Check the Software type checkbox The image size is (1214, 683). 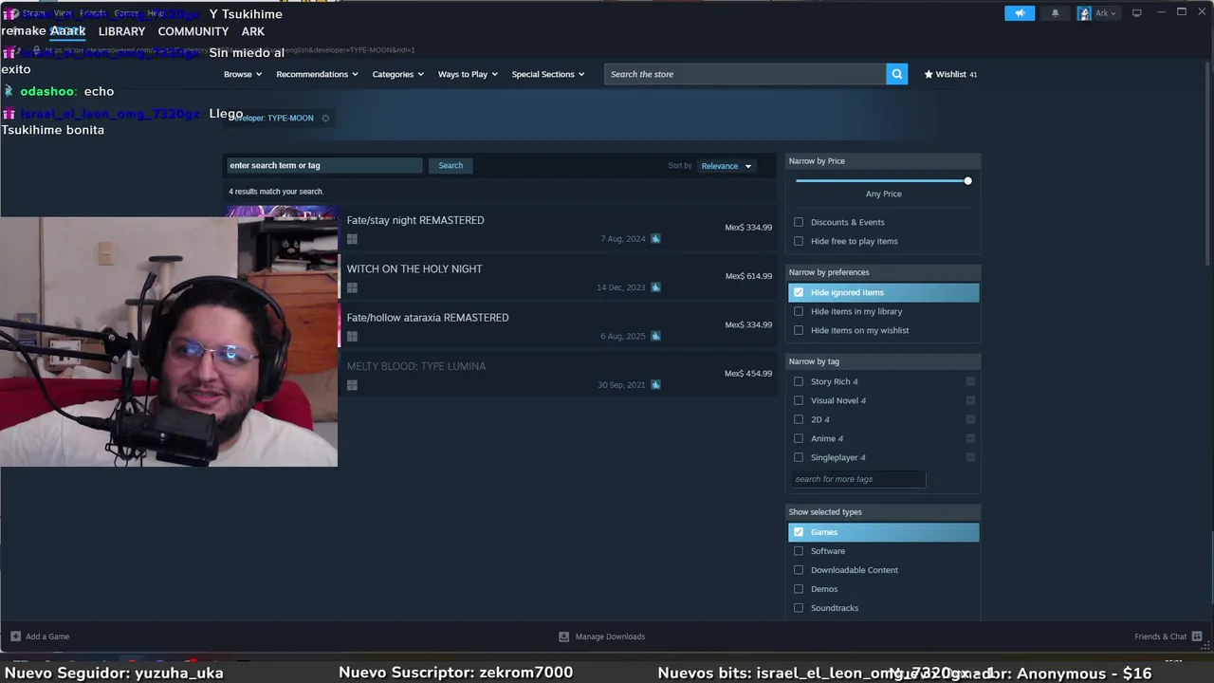[x=799, y=551]
